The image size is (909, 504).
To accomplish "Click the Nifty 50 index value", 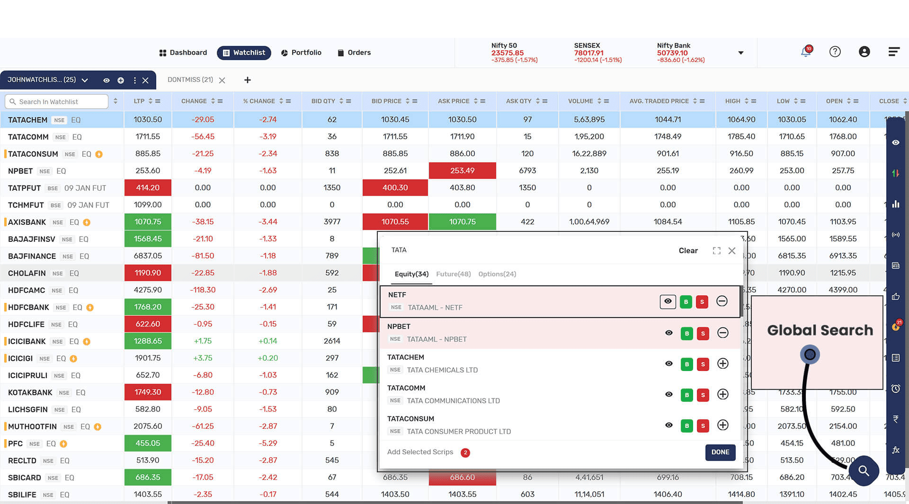I will pyautogui.click(x=507, y=53).
